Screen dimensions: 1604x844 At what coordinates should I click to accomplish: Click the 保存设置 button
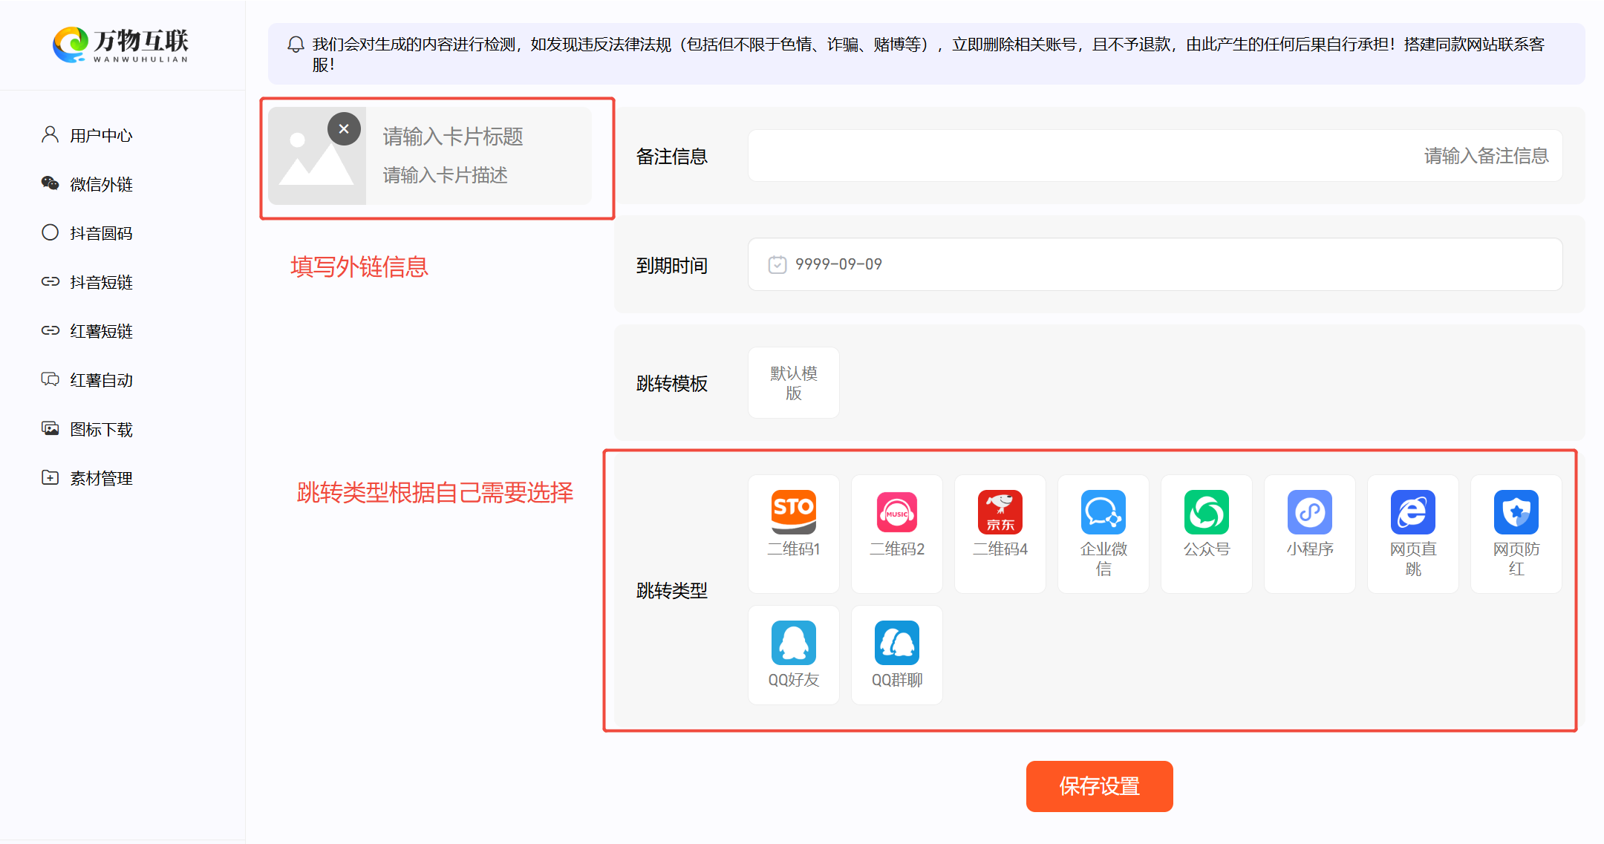click(1100, 786)
